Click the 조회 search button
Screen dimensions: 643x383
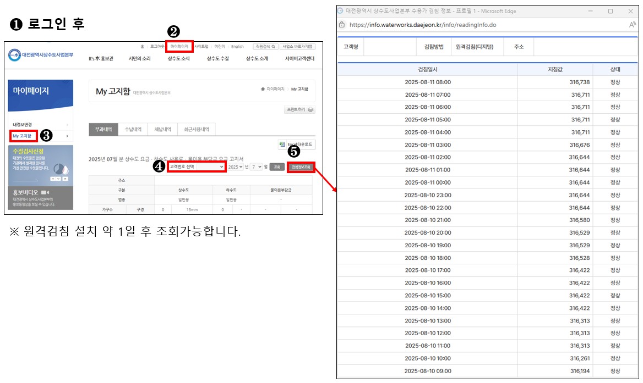point(277,166)
